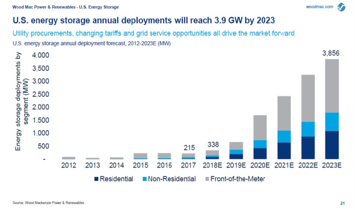This screenshot has height=210, width=355.
Task: Click the 3,000 y-axis value
Action: [x=41, y=81]
